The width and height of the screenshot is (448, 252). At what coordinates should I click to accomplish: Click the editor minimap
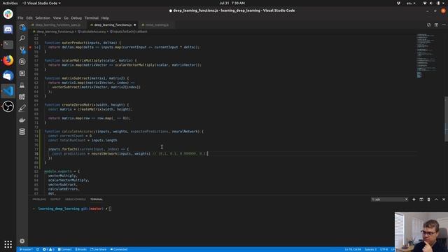pyautogui.click(x=427, y=56)
